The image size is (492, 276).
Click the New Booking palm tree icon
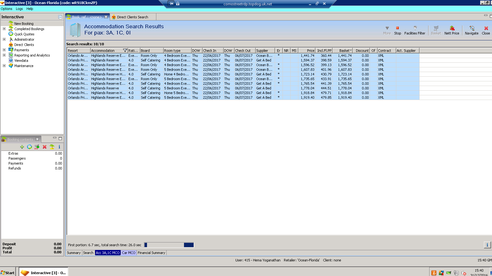[11, 23]
